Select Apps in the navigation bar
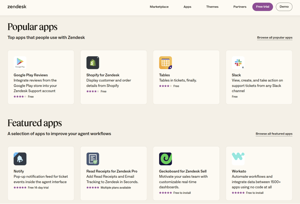 pyautogui.click(x=187, y=6)
